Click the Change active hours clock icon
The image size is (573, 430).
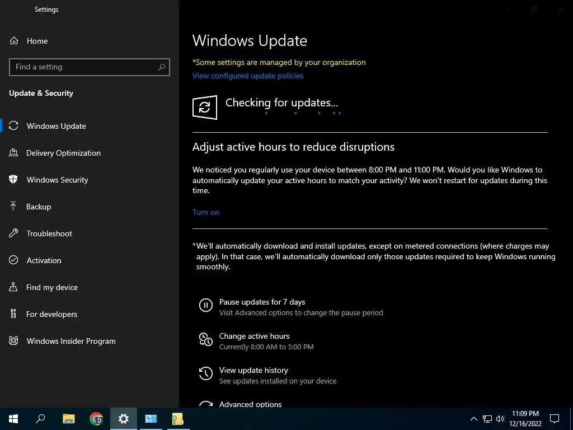coord(206,339)
